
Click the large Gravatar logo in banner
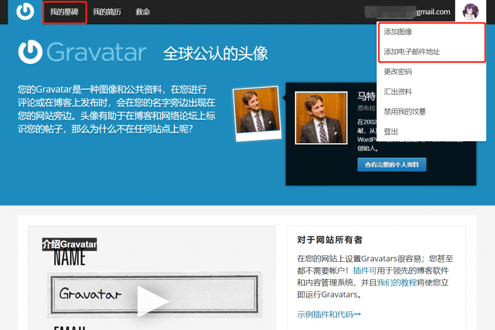tap(82, 52)
